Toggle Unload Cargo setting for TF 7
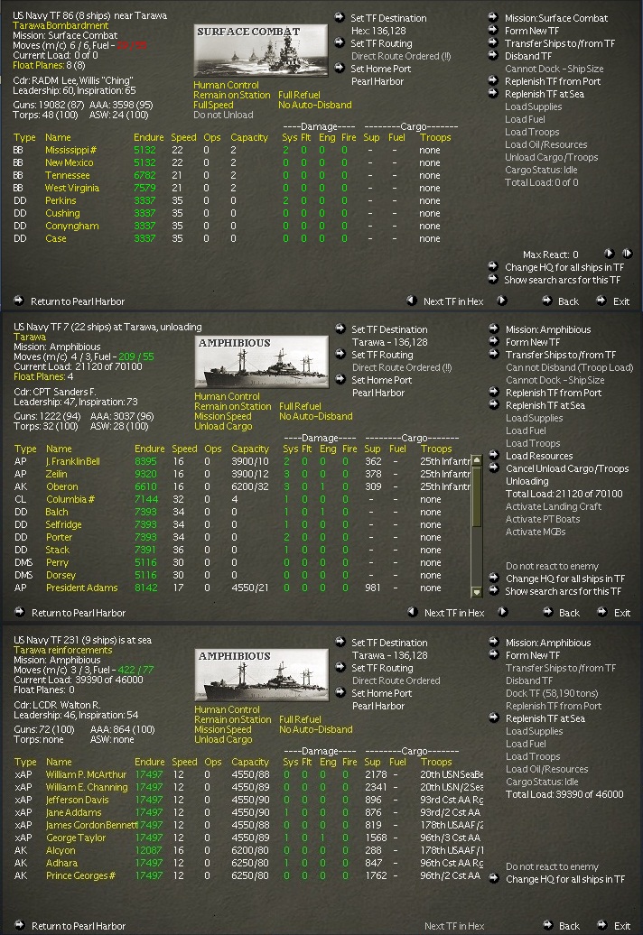 click(x=223, y=426)
